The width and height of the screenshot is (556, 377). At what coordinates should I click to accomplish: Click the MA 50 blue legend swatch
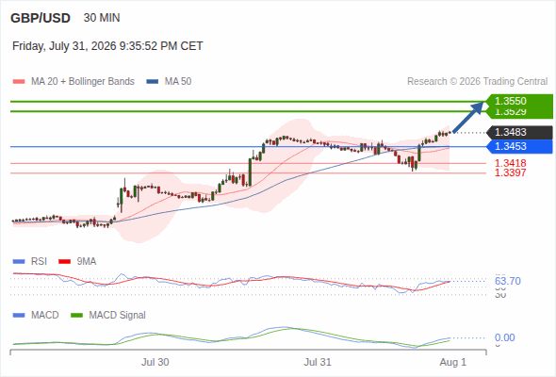[152, 82]
